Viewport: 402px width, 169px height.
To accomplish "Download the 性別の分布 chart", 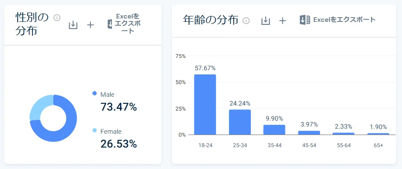I will pyautogui.click(x=73, y=25).
